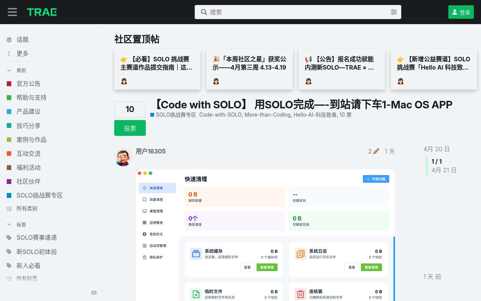Click the 登录 login button
The height and width of the screenshot is (301, 481).
click(x=461, y=12)
